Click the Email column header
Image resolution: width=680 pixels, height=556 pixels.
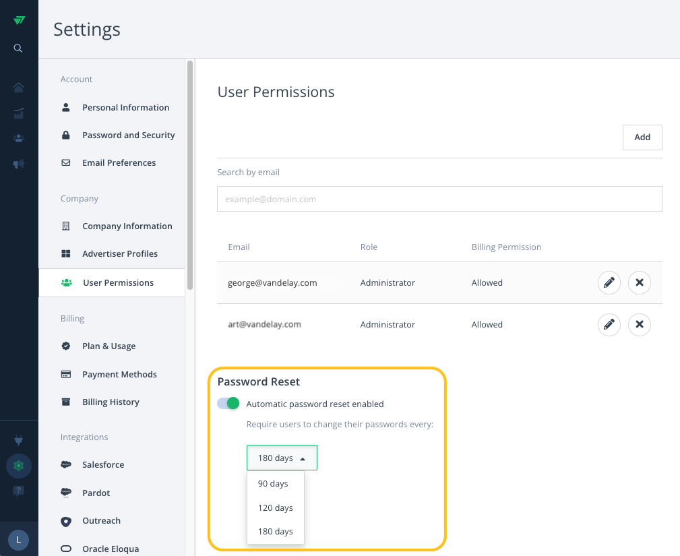[x=239, y=247]
